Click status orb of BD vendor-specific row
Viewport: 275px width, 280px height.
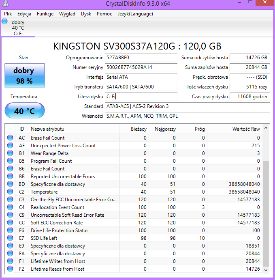[10, 184]
